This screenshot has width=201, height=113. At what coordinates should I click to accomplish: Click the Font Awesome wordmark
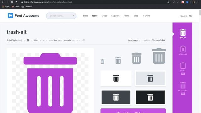(27, 16)
